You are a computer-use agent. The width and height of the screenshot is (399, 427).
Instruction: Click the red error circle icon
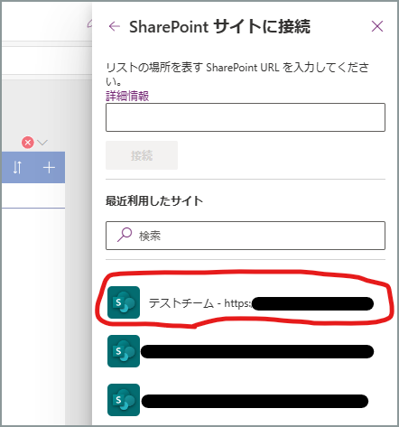click(x=28, y=143)
